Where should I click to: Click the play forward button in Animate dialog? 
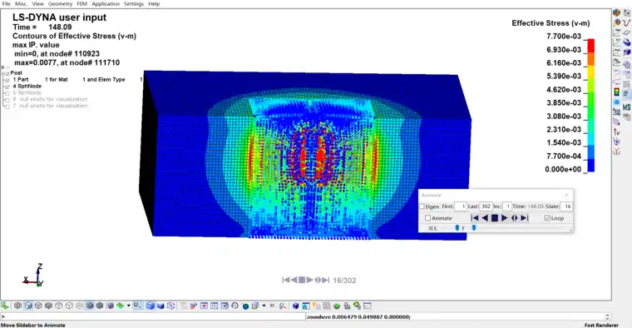click(x=504, y=218)
